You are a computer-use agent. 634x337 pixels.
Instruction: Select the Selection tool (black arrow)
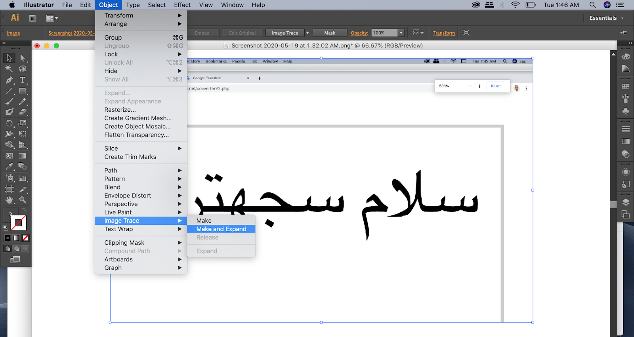pyautogui.click(x=9, y=58)
